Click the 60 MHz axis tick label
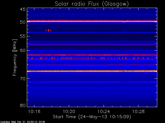 23,50
